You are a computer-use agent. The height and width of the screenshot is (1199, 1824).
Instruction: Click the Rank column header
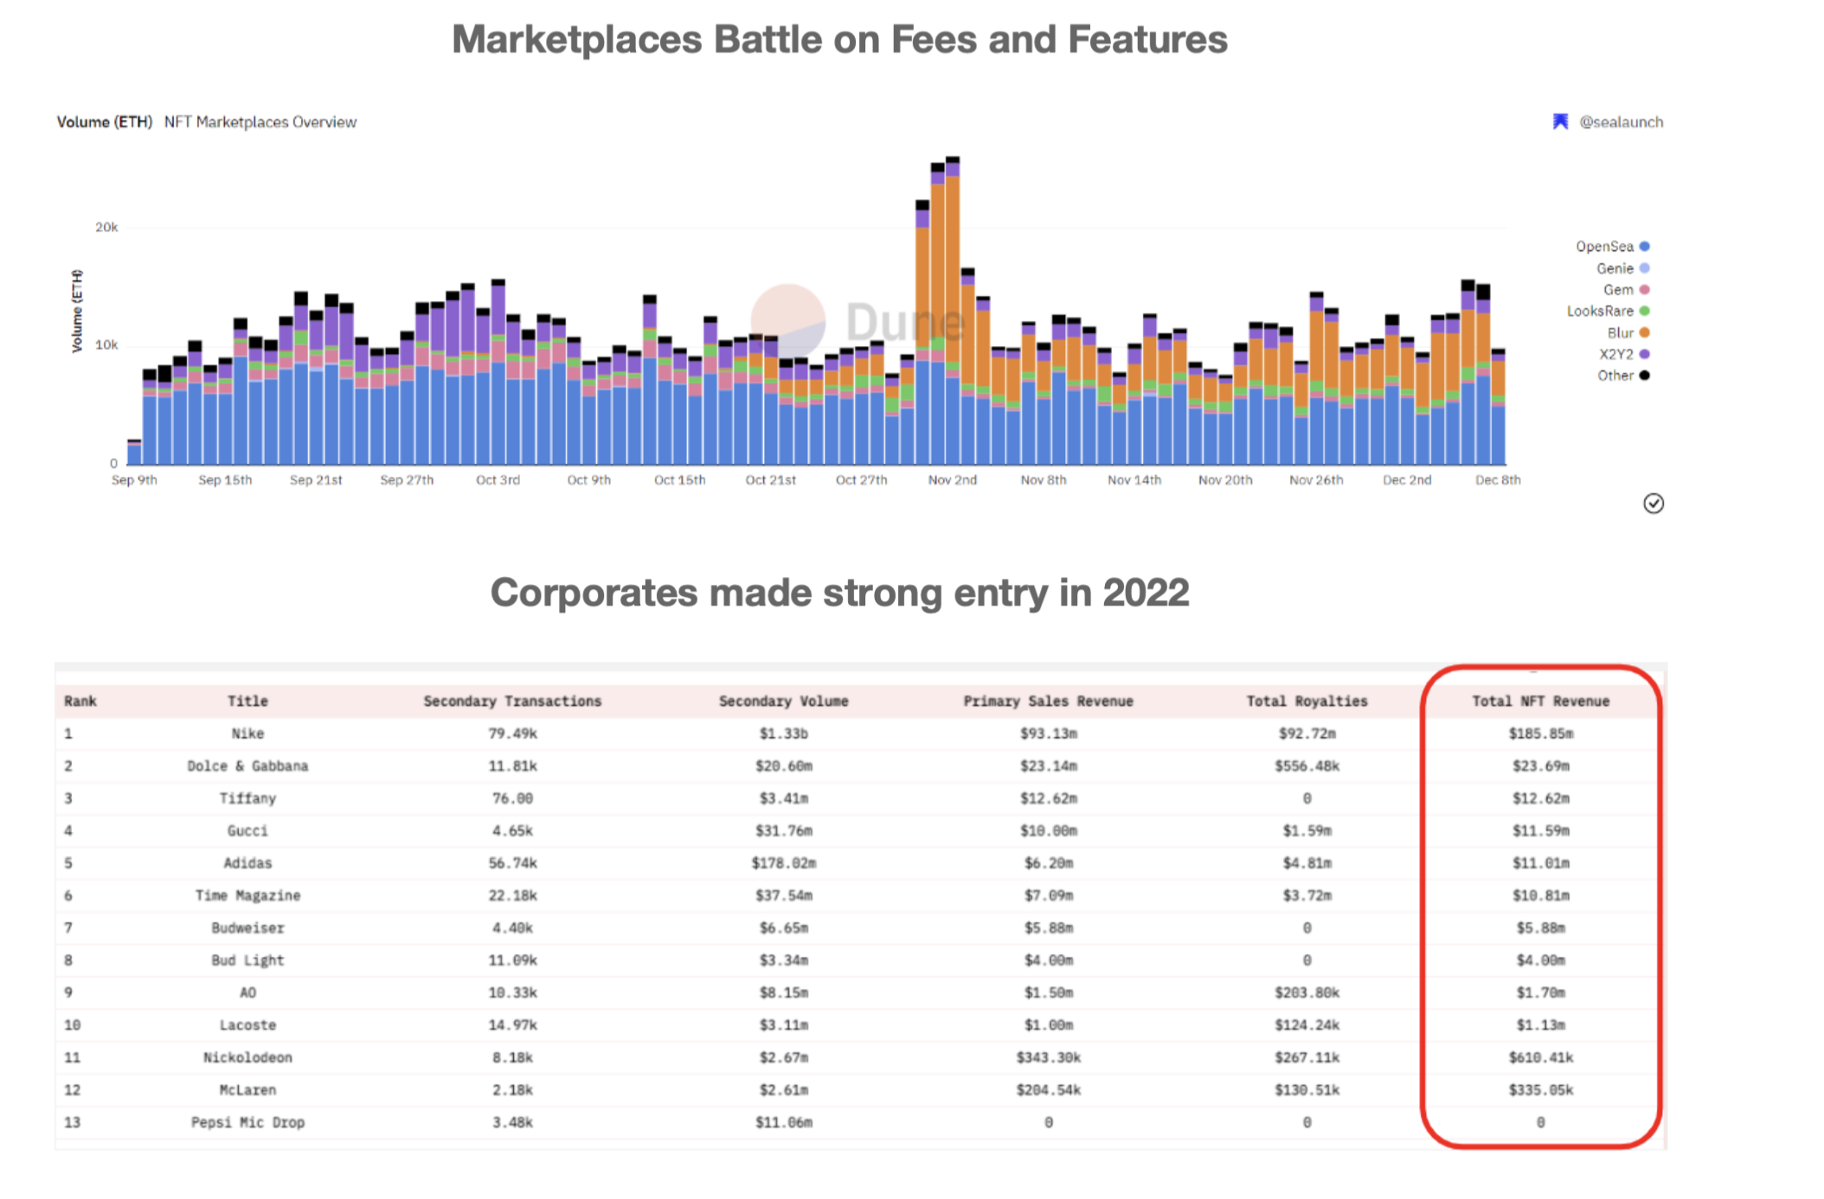[80, 701]
